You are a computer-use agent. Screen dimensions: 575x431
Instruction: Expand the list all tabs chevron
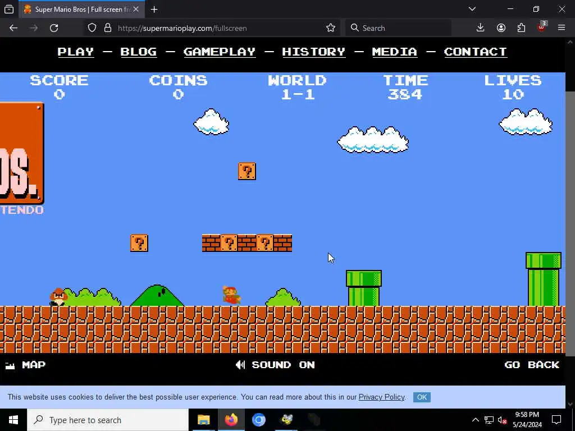pyautogui.click(x=472, y=9)
